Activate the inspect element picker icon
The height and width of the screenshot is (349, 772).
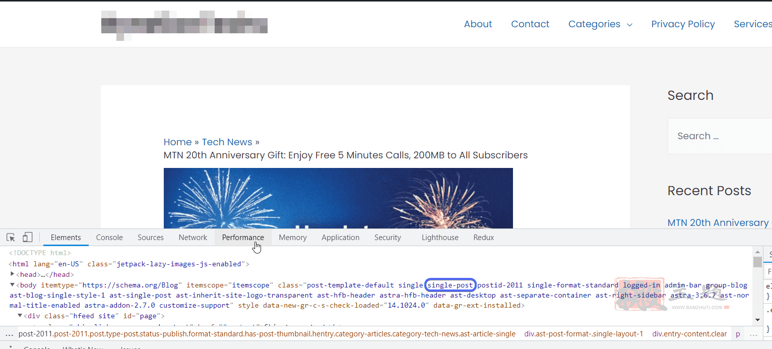pyautogui.click(x=11, y=237)
